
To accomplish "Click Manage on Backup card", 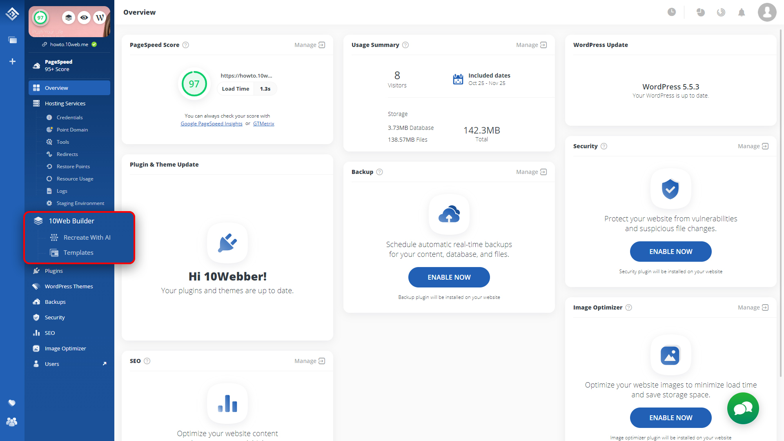I will (x=531, y=172).
